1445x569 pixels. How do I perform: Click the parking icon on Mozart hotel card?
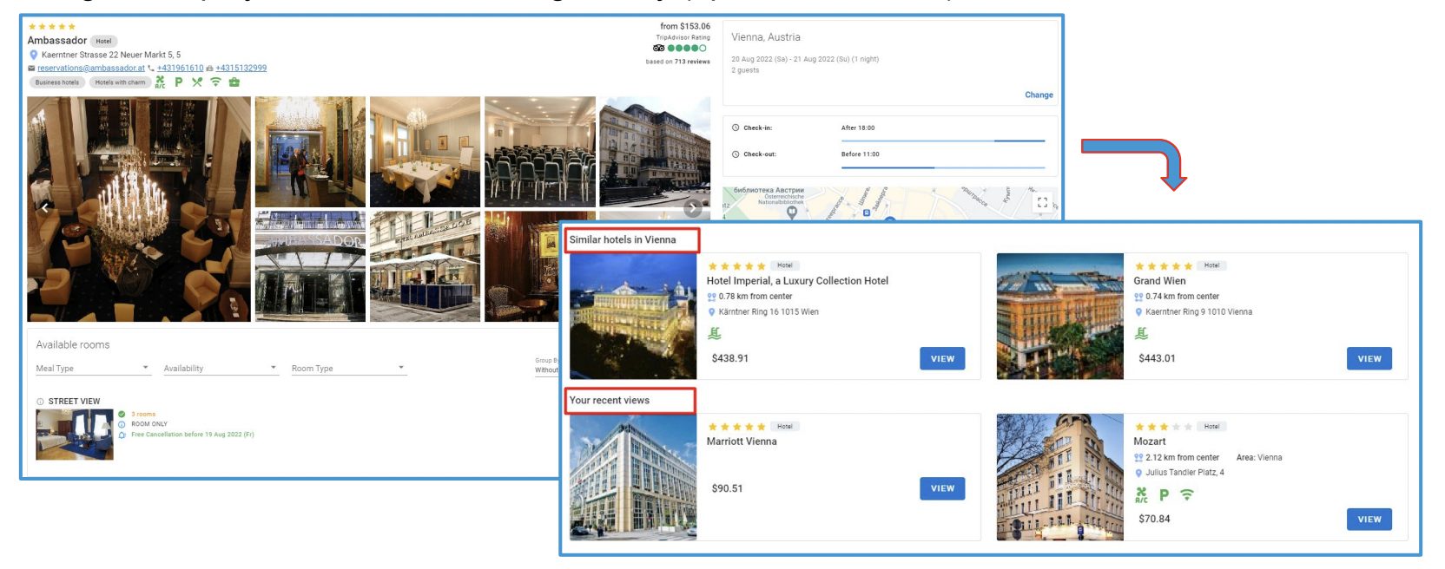tap(1164, 494)
